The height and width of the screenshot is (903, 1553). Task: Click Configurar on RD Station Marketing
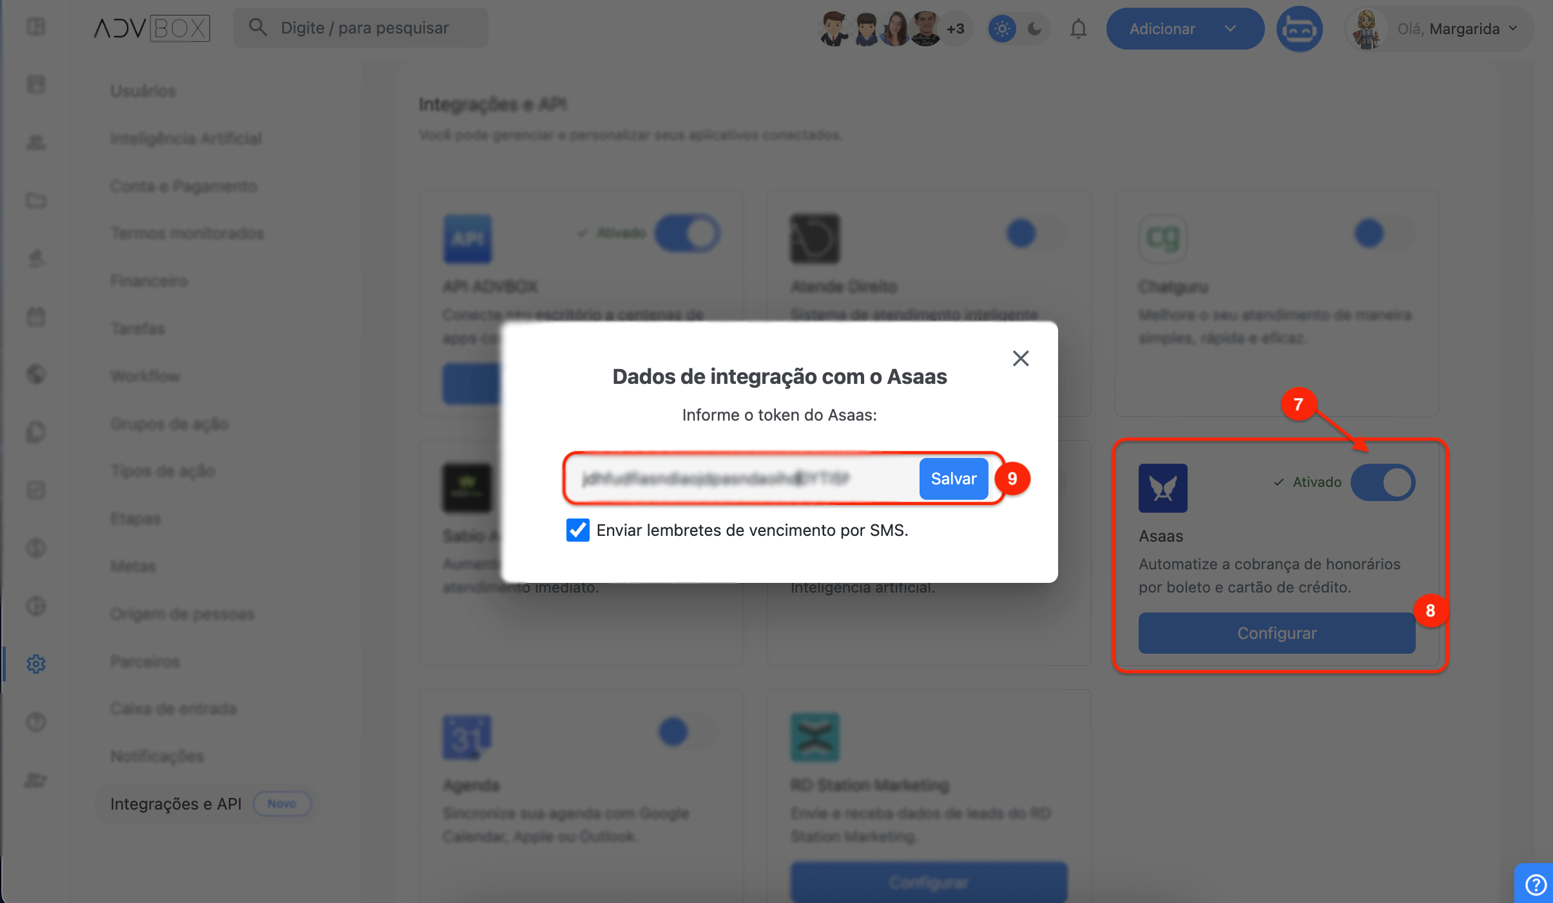click(x=929, y=882)
